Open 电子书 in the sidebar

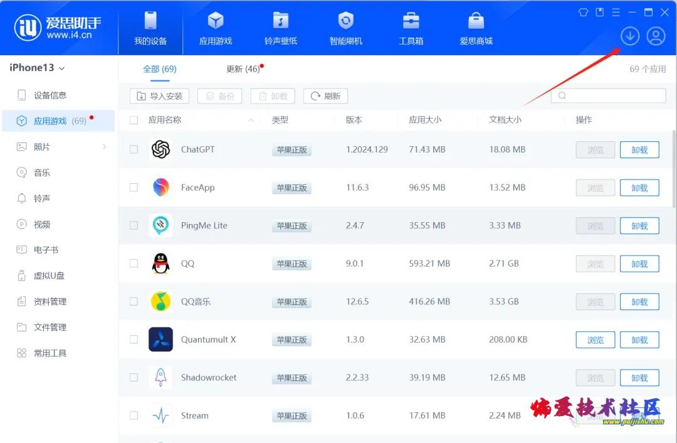click(58, 250)
